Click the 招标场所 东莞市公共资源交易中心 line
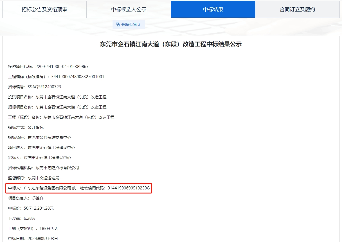This screenshot has height=242, width=342. [x=39, y=137]
